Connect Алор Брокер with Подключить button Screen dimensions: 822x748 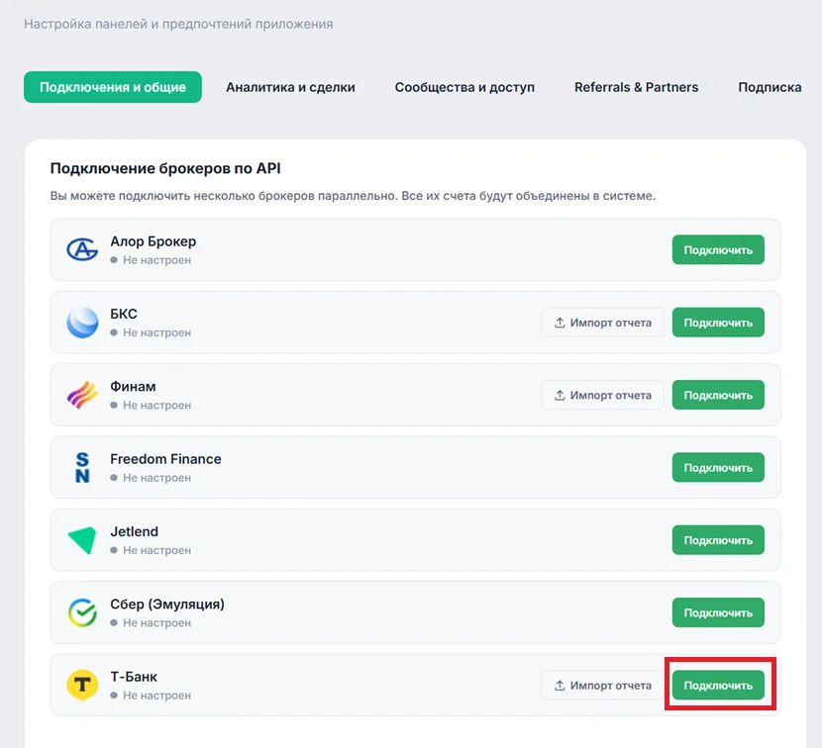(x=718, y=250)
